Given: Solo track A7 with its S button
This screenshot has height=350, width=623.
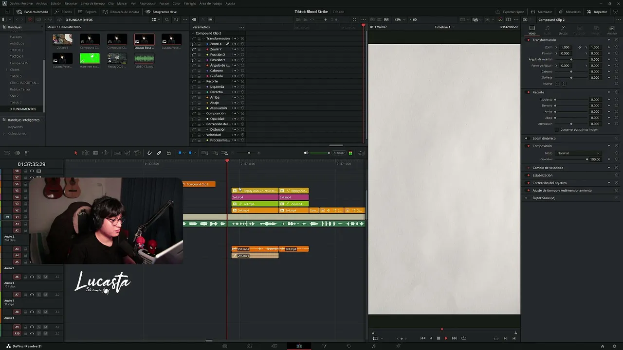Looking at the screenshot, I should pos(39,295).
